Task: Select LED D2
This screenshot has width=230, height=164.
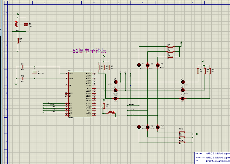Action: [139, 65]
